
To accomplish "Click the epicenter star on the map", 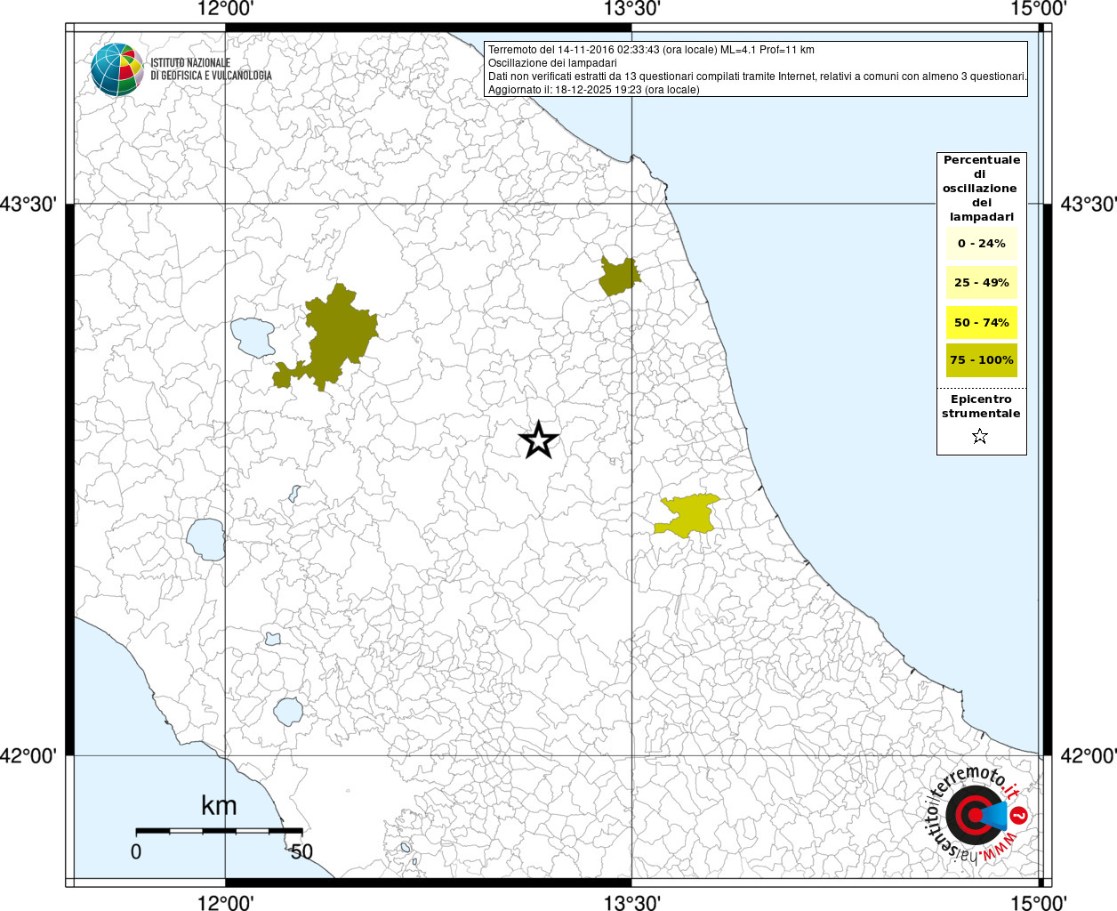I will pyautogui.click(x=538, y=440).
